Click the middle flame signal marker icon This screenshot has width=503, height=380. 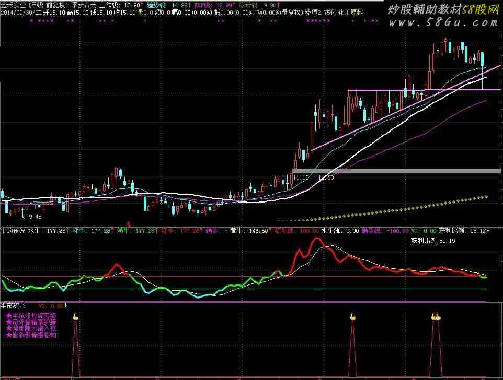point(352,316)
